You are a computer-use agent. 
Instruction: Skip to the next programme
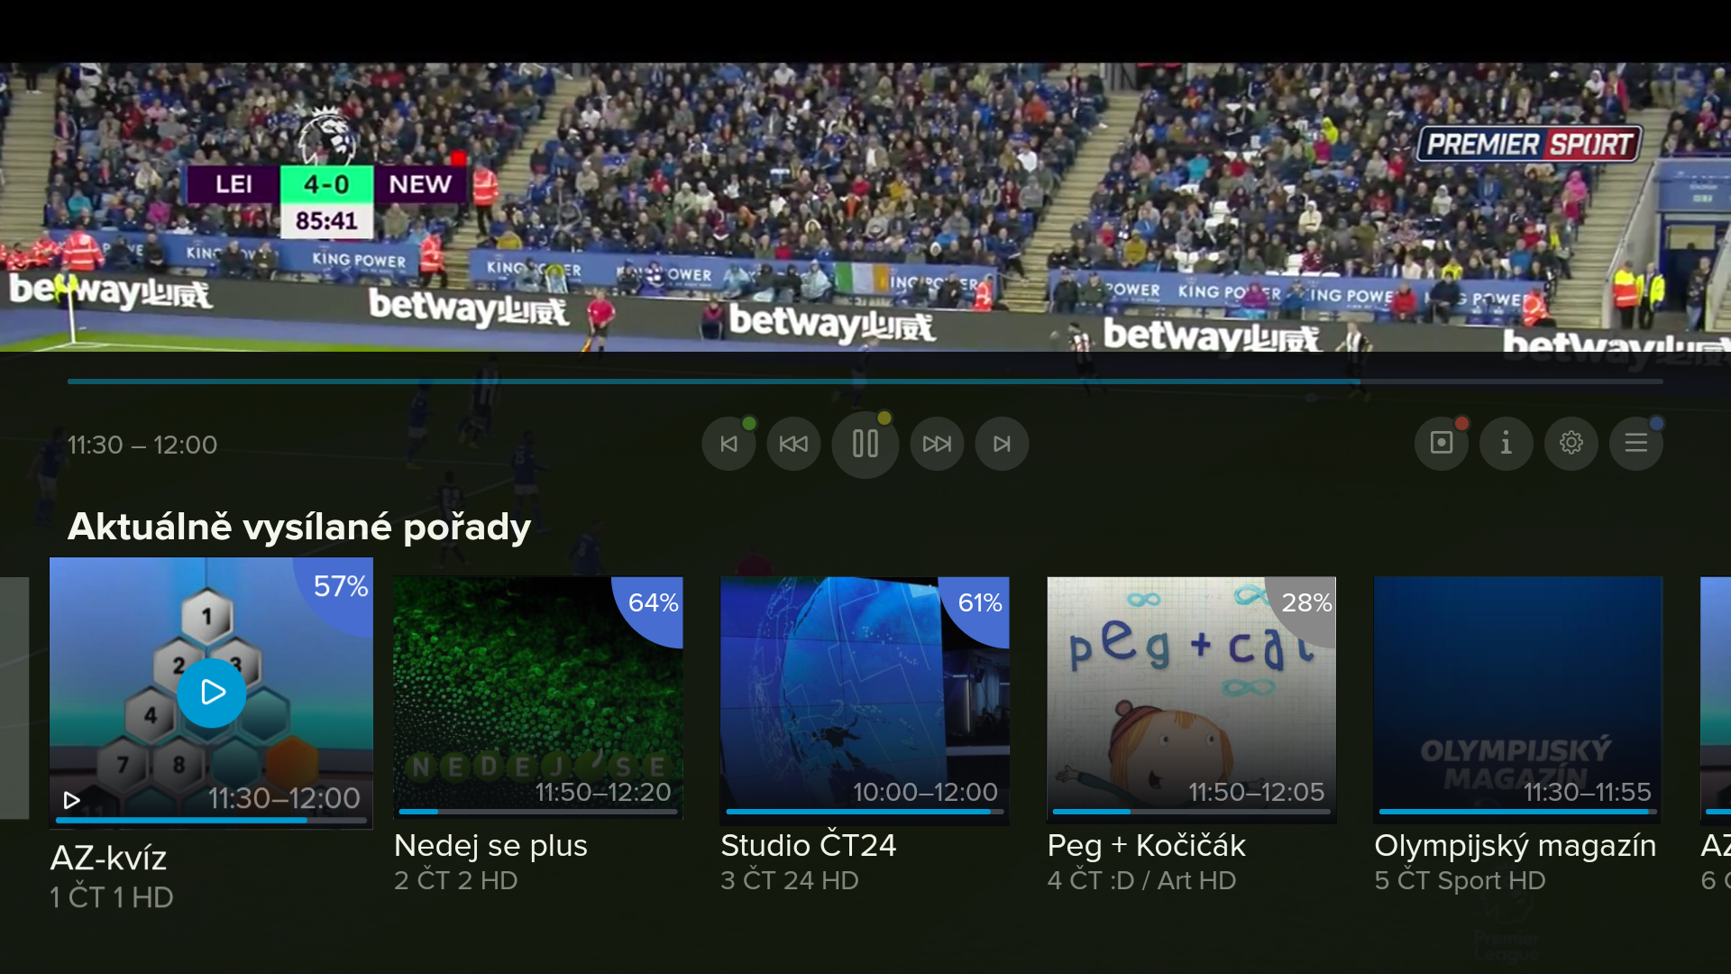(1002, 444)
